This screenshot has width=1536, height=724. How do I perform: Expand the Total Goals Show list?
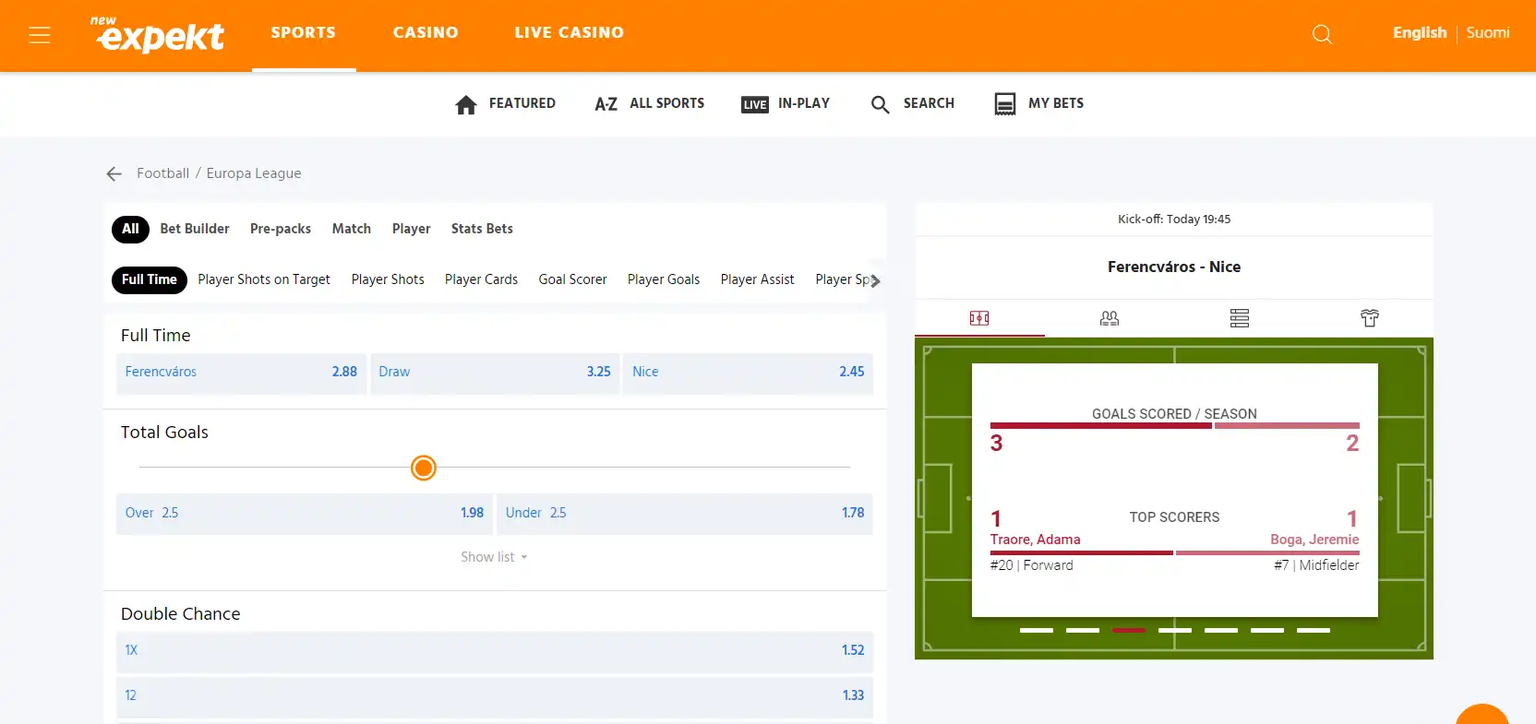pyautogui.click(x=494, y=557)
